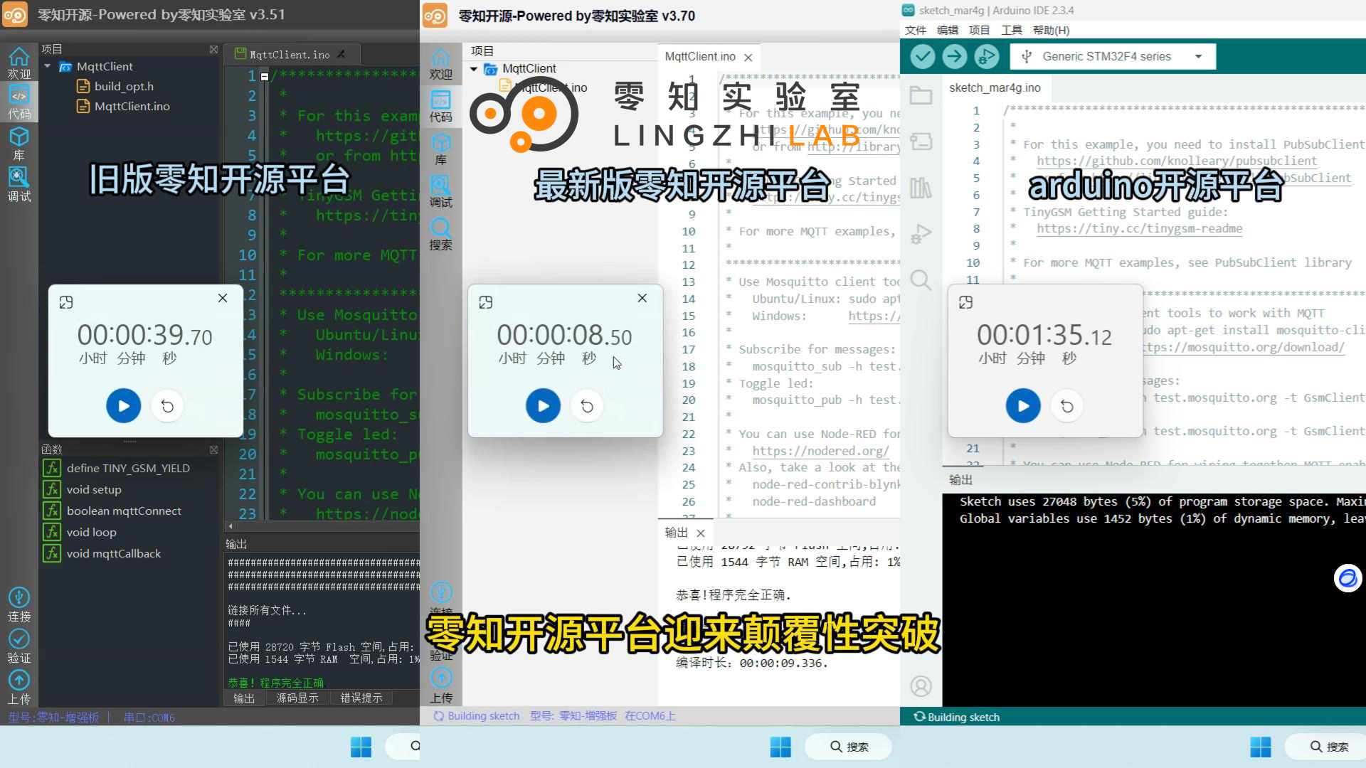
Task: Select Code (代码) in new v3.70 sidebar
Action: pos(441,107)
